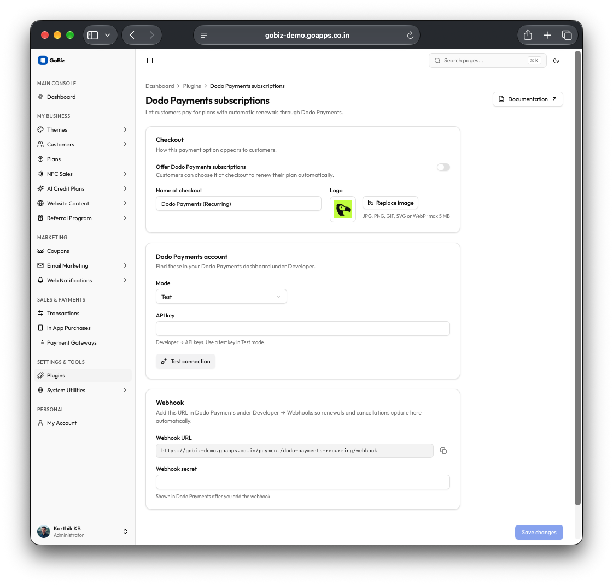
Task: Expand the Email Marketing chevron
Action: click(125, 265)
